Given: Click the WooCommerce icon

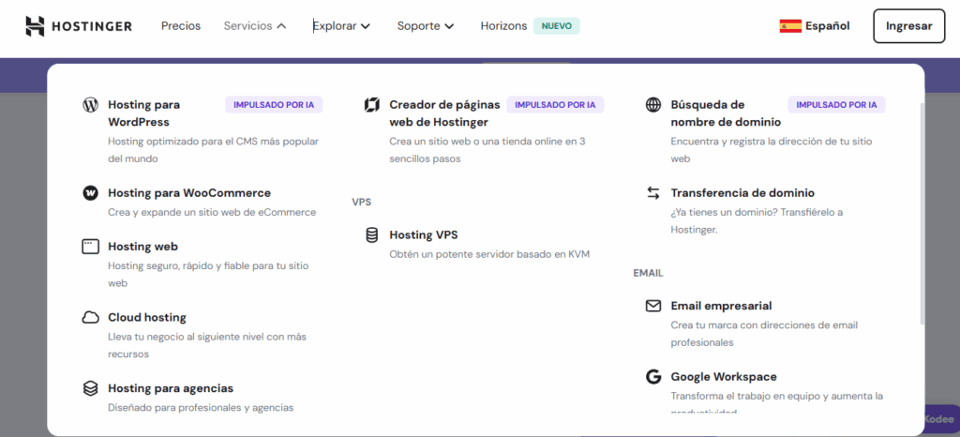Looking at the screenshot, I should click(91, 193).
